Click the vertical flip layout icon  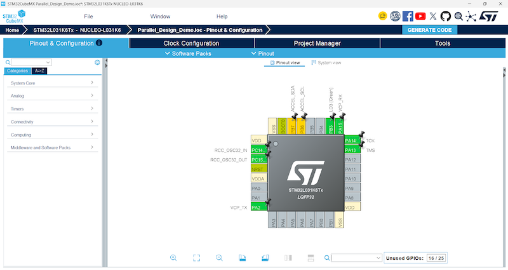coord(288,258)
